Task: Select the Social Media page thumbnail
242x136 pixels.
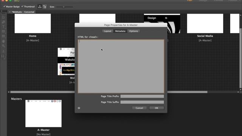Action: point(205,23)
